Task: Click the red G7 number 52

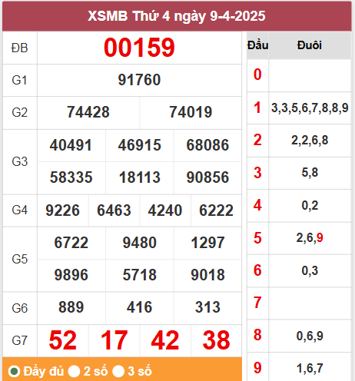Action: click(x=63, y=340)
